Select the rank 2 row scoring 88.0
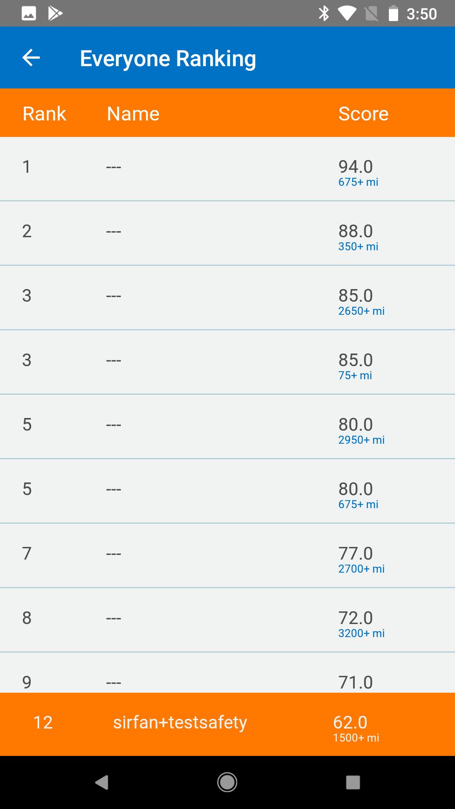455x809 pixels. 227,233
